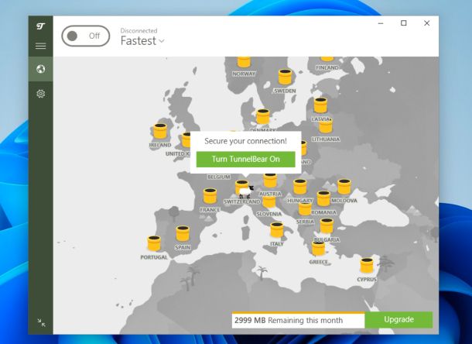This screenshot has width=472, height=344.
Task: Open the Fastest country dropdown
Action: 142,41
